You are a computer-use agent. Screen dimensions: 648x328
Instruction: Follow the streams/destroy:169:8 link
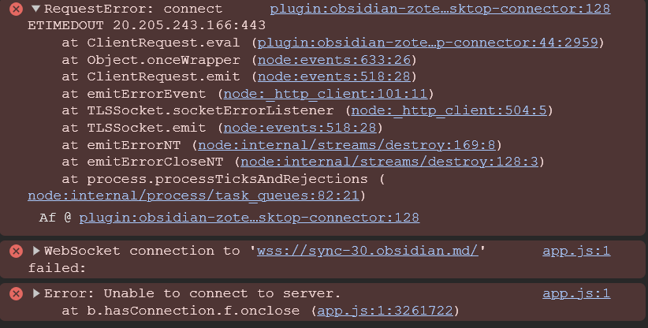[x=346, y=145]
